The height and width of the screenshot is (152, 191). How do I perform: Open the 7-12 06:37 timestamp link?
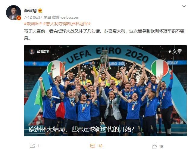point(33,17)
